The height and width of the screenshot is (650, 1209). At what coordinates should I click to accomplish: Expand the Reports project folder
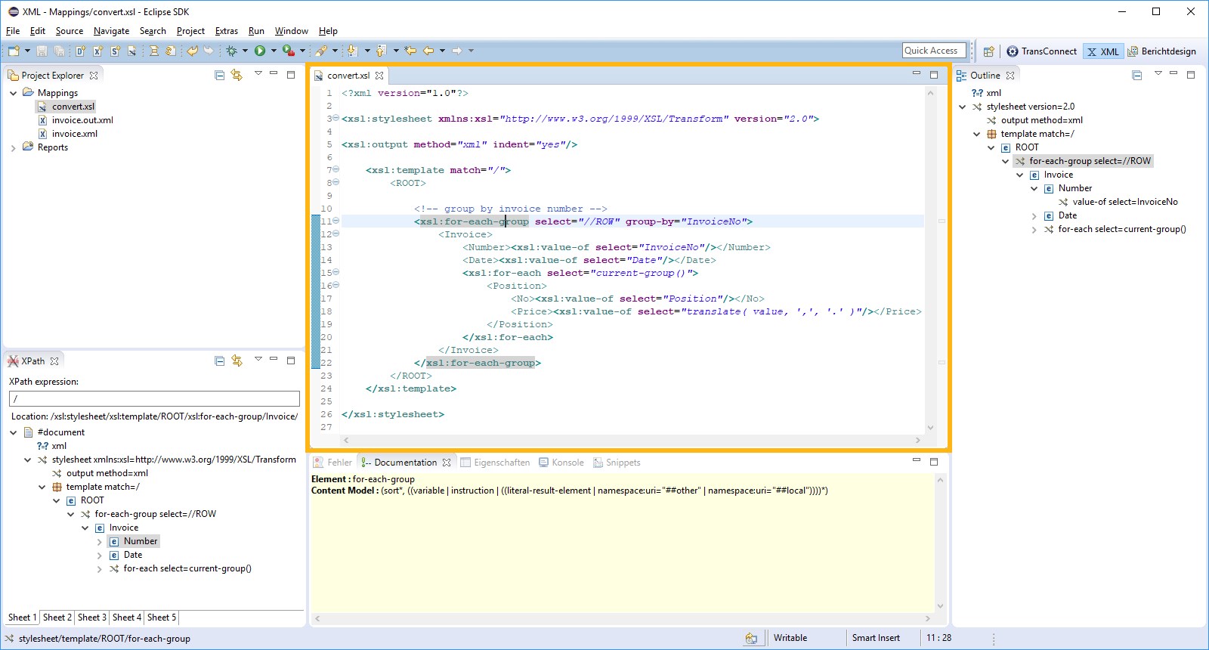point(13,147)
